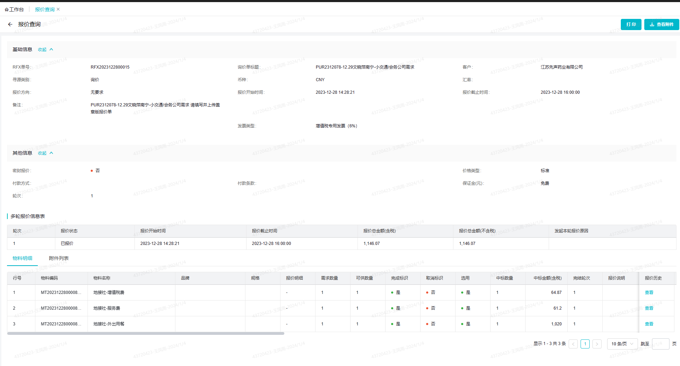Close the 报价查询 tab
680x366 pixels.
(58, 9)
